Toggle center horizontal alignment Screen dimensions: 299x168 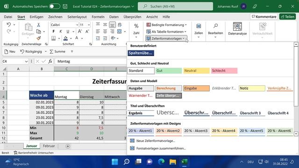tap(105, 31)
